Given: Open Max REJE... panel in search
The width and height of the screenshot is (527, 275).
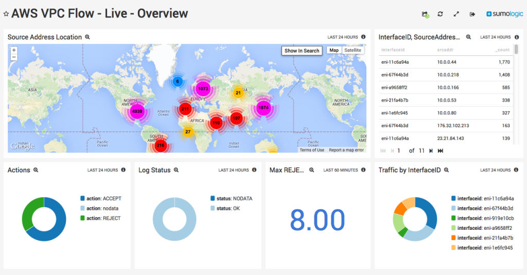Looking at the screenshot, I should [x=311, y=170].
